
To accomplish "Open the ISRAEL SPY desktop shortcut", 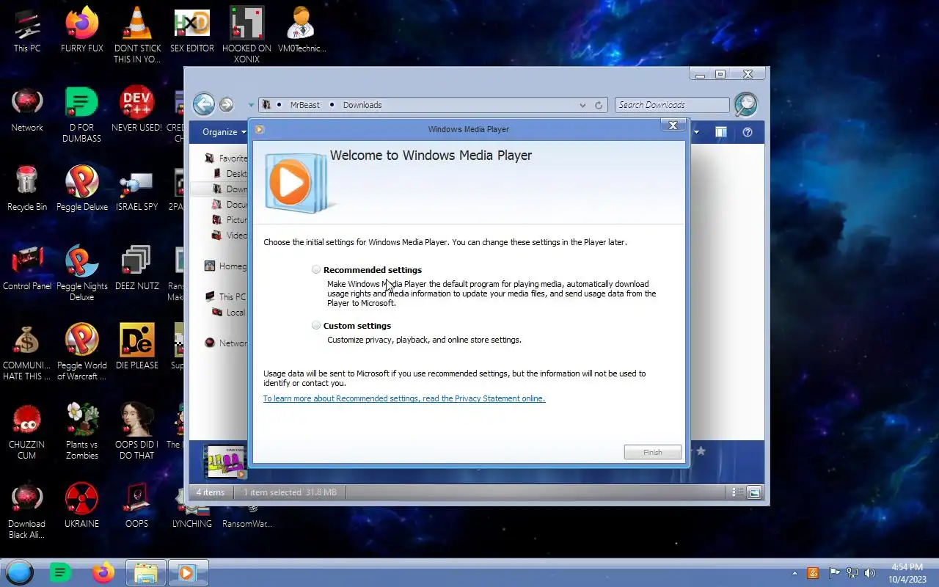I will (136, 189).
